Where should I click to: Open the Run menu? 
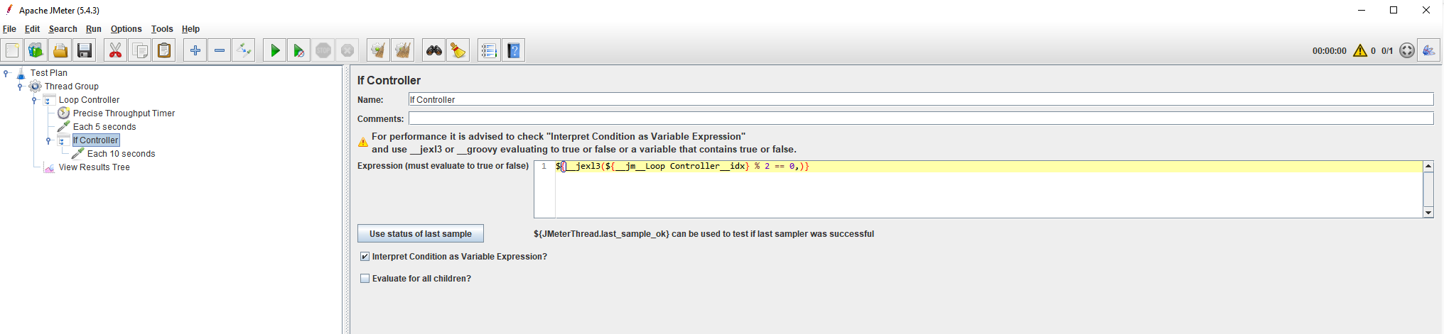pos(93,29)
